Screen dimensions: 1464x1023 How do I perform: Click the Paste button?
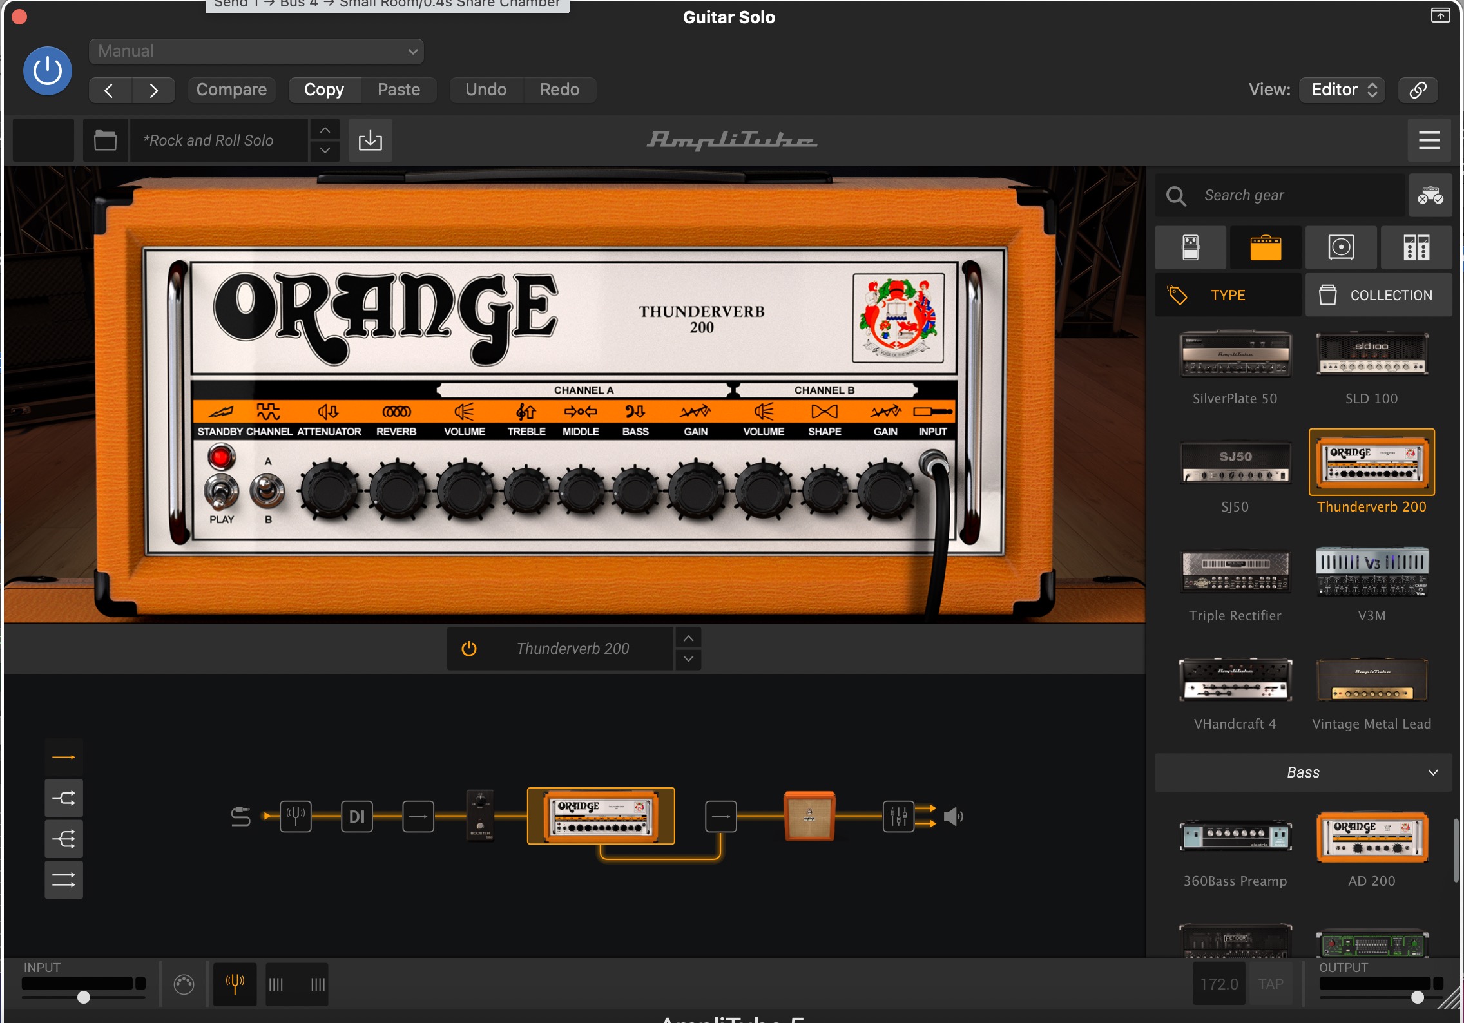point(399,90)
